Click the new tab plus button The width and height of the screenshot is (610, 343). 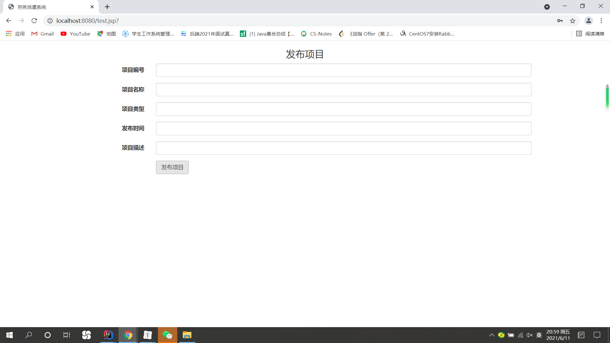pyautogui.click(x=107, y=7)
